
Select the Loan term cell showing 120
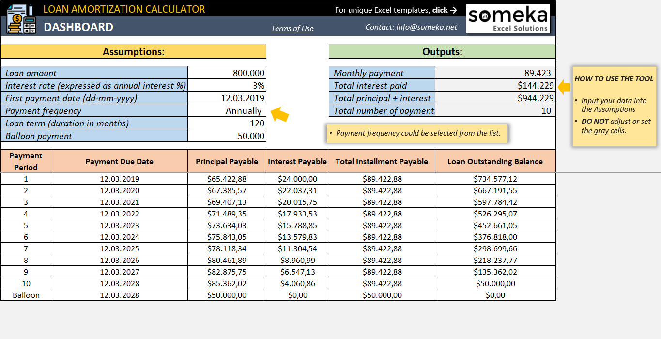(x=227, y=123)
